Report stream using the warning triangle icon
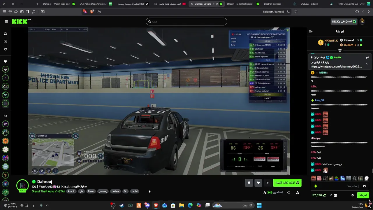373x210 pixels. (298, 192)
